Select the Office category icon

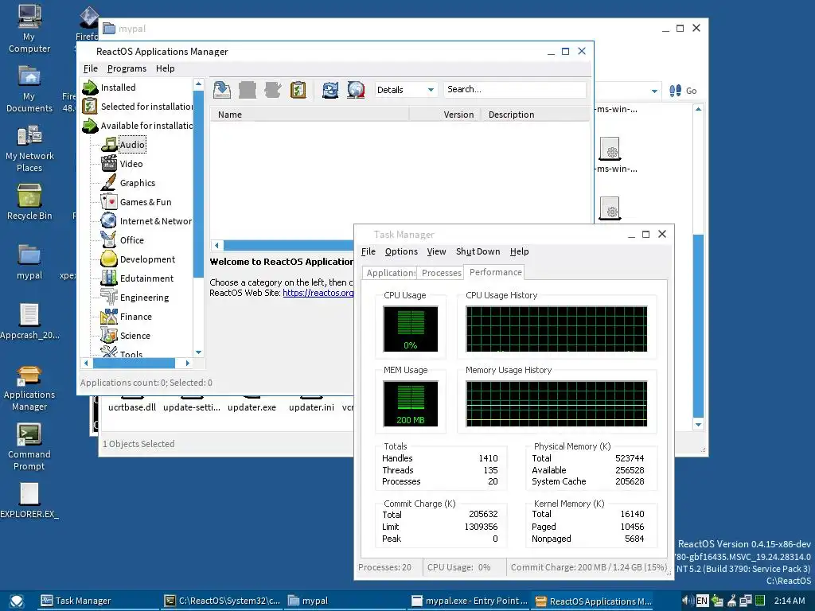tap(109, 240)
